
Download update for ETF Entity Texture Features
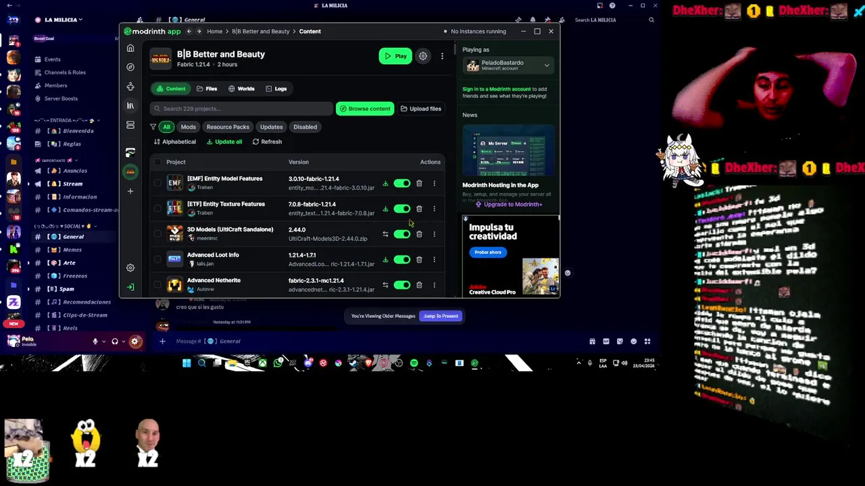385,209
